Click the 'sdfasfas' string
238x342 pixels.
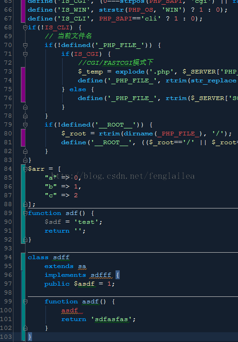[x=111, y=319]
